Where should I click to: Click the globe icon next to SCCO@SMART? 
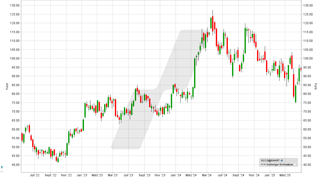click(282, 161)
